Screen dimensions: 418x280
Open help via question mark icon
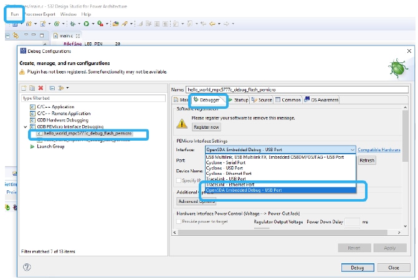click(27, 267)
